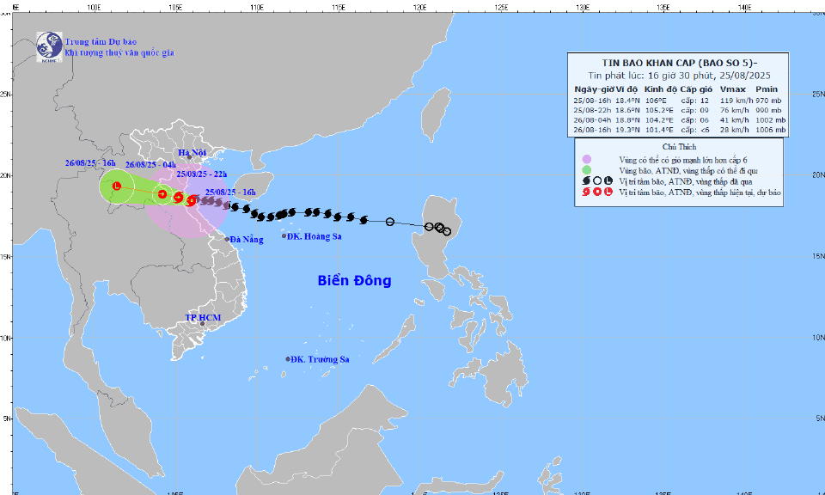The image size is (825, 495).
Task: Click the 'Cấp gió' column header
Action: click(696, 89)
